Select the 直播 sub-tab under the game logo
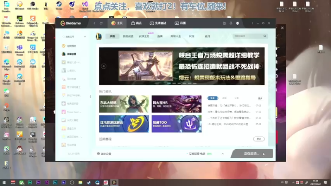Screen dimensions: 331x186 point(160,36)
